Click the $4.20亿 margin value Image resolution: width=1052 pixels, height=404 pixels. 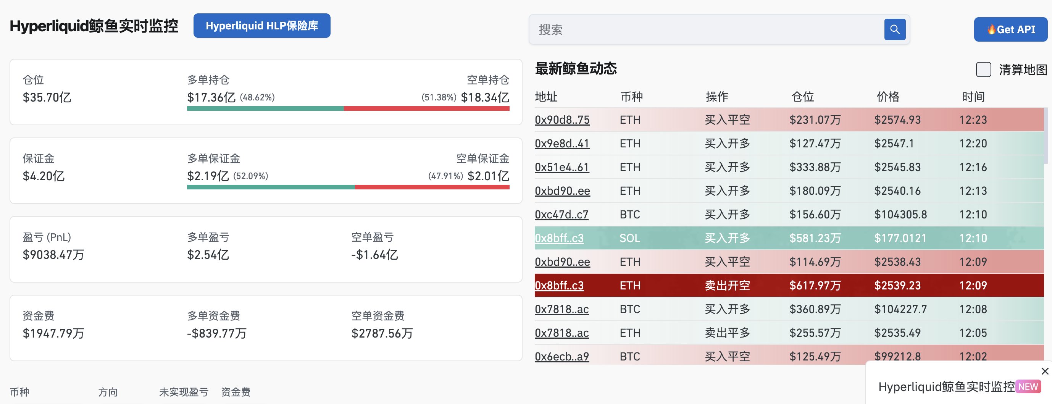(44, 176)
